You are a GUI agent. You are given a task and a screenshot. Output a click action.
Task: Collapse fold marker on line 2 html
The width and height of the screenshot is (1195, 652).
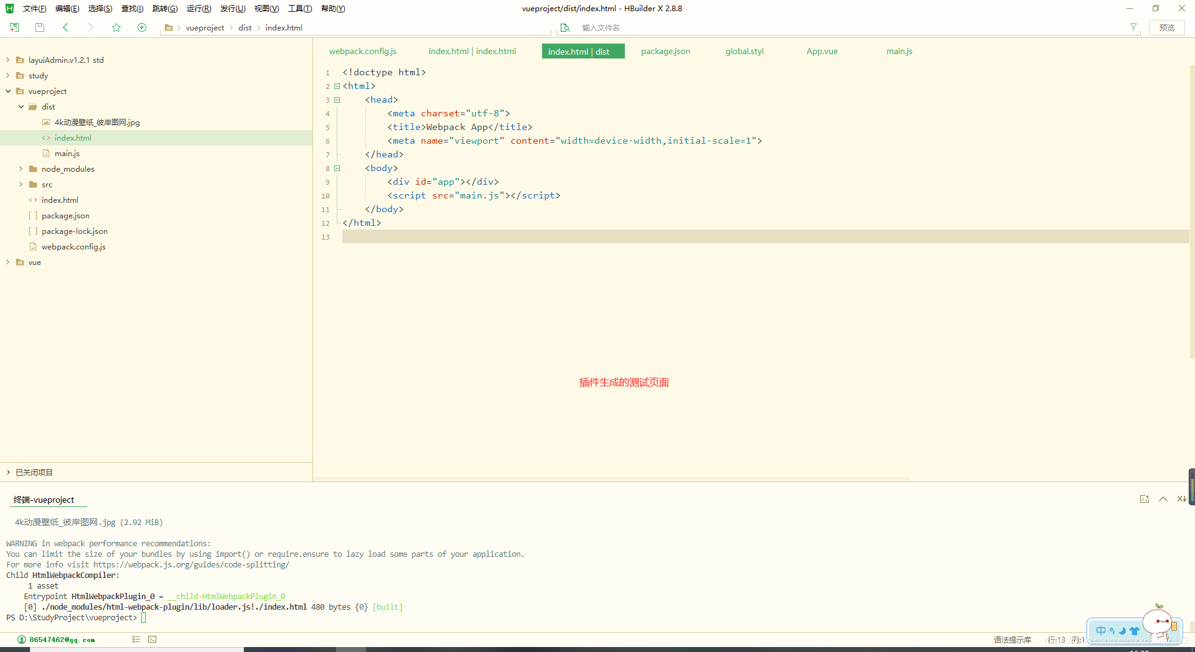pos(337,86)
